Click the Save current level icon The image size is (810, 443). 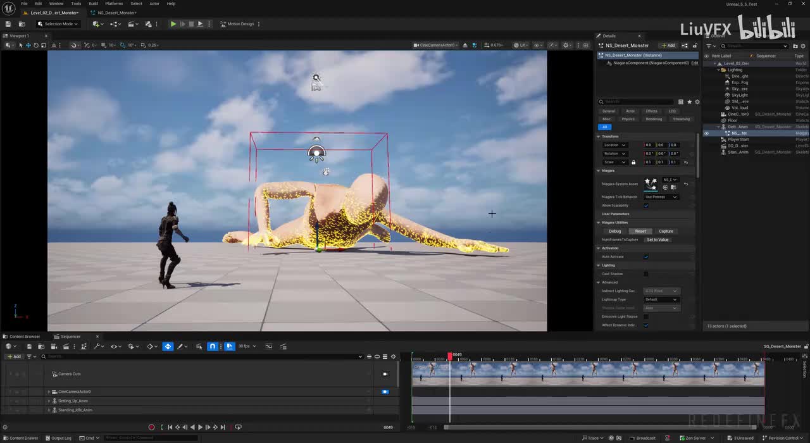coord(8,24)
